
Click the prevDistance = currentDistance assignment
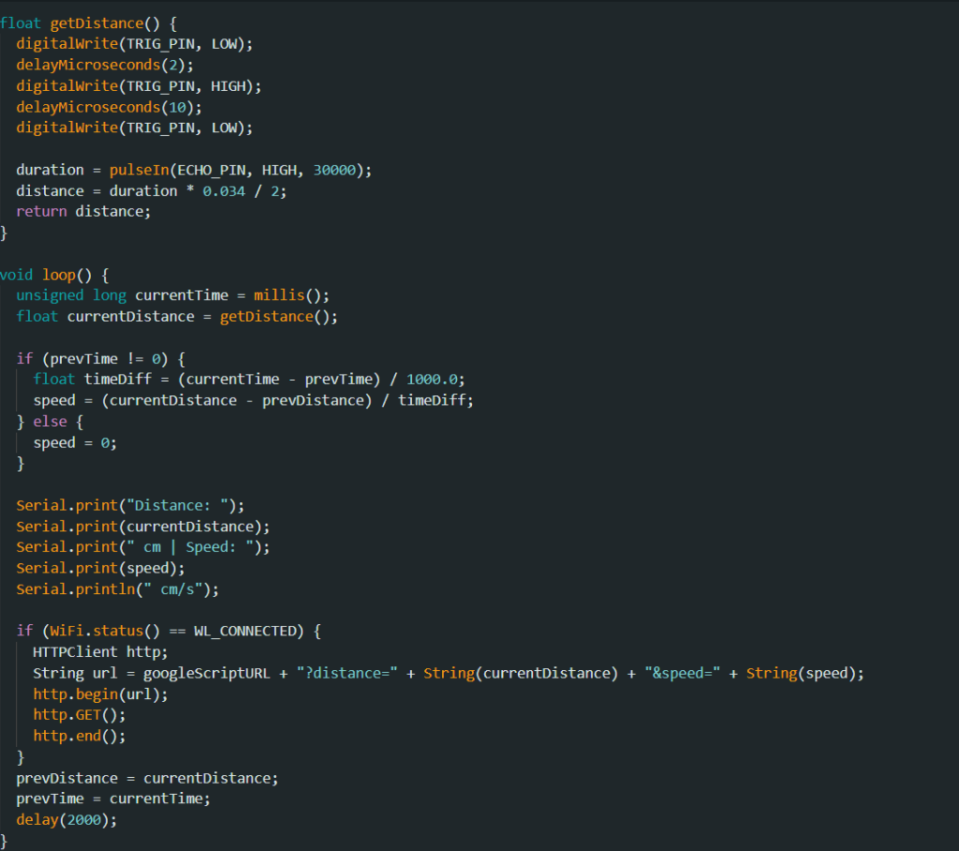pyautogui.click(x=147, y=779)
